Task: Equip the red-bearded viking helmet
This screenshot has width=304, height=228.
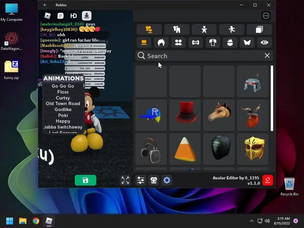Action: (x=253, y=115)
